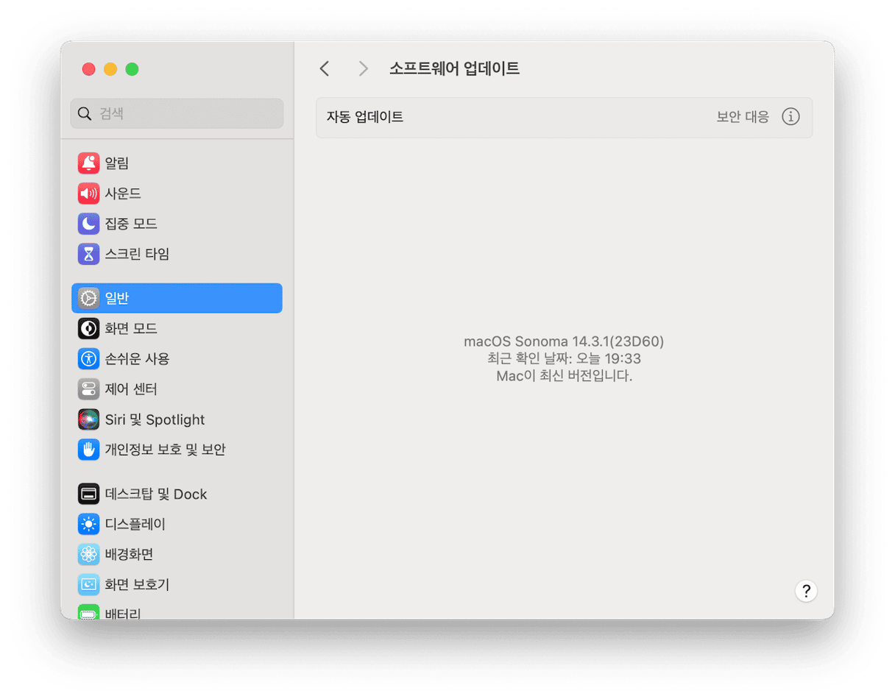Viewport: 895px width, 699px height.
Task: Select the 손쉬운 사용 label in sidebar
Action: click(137, 359)
